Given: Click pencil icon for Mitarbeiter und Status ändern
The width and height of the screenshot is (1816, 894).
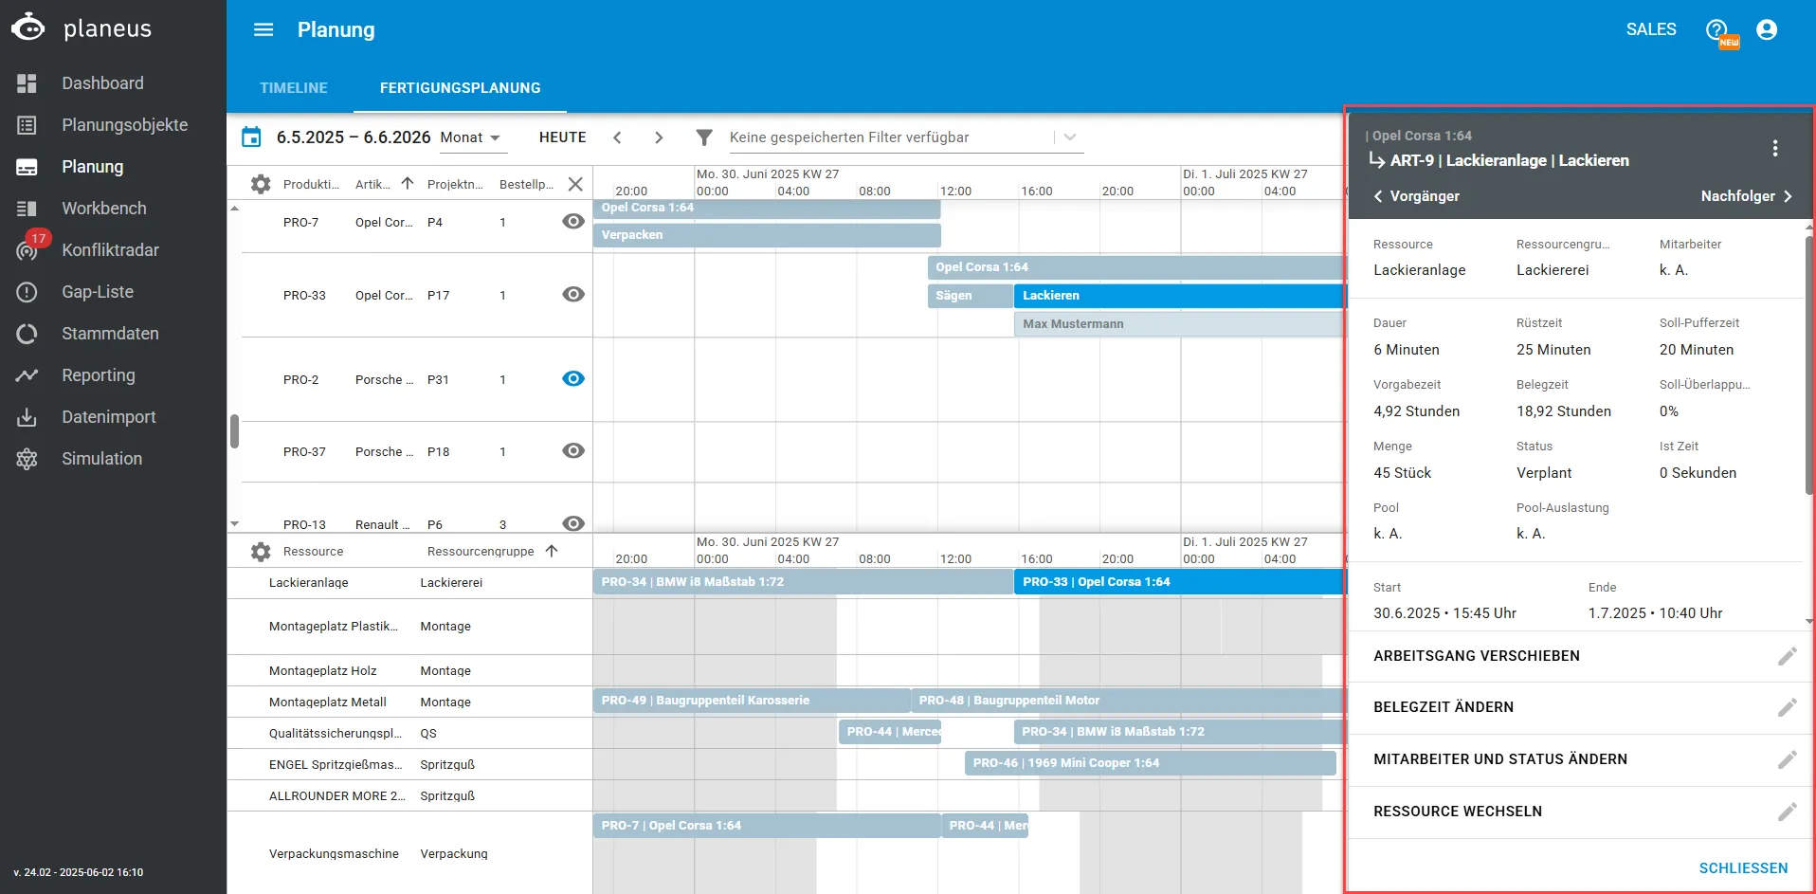Looking at the screenshot, I should tap(1787, 759).
